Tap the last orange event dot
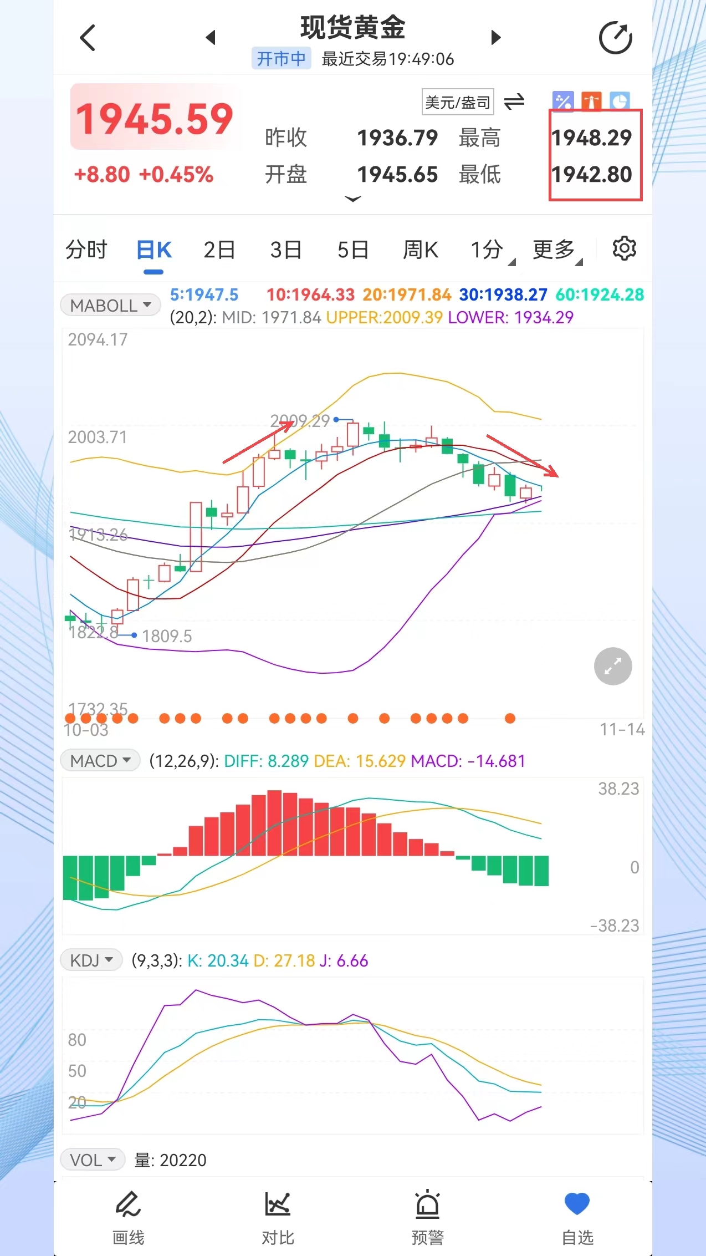This screenshot has width=706, height=1256. pyautogui.click(x=510, y=719)
